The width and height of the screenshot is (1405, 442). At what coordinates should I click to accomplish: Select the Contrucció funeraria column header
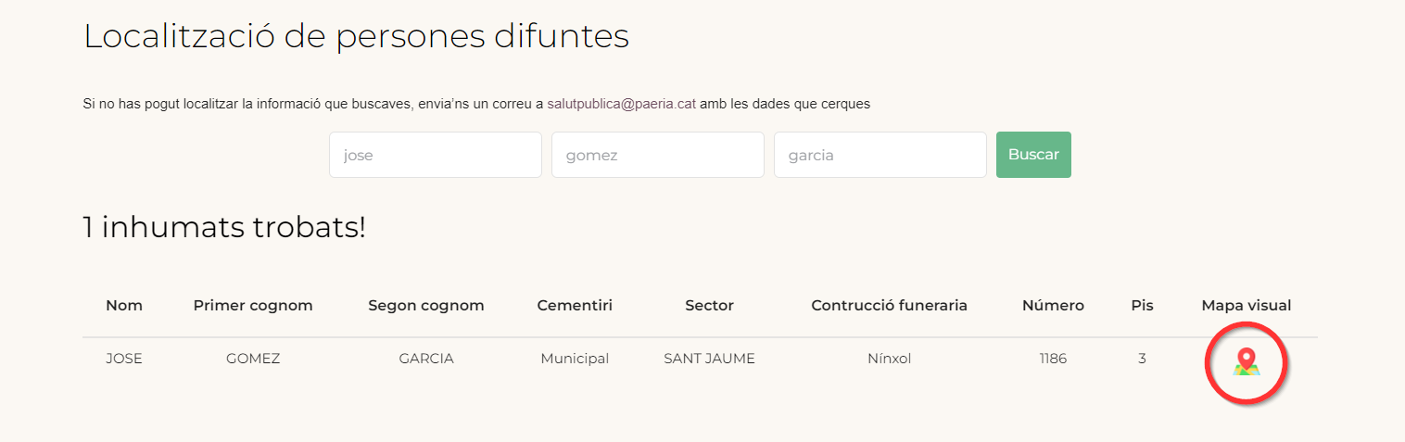click(890, 305)
